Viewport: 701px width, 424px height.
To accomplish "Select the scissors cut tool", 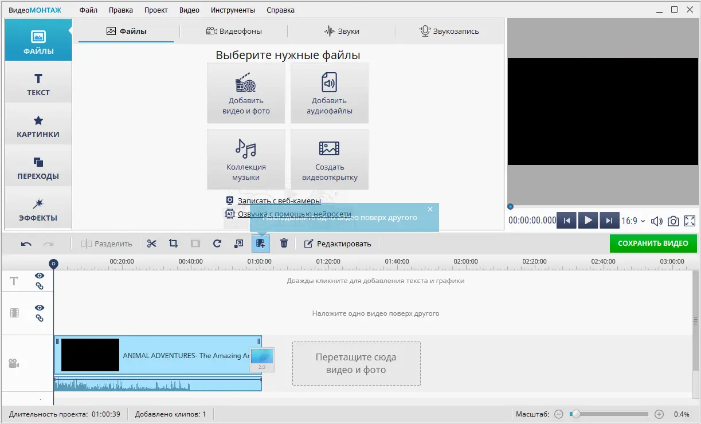I will [151, 244].
